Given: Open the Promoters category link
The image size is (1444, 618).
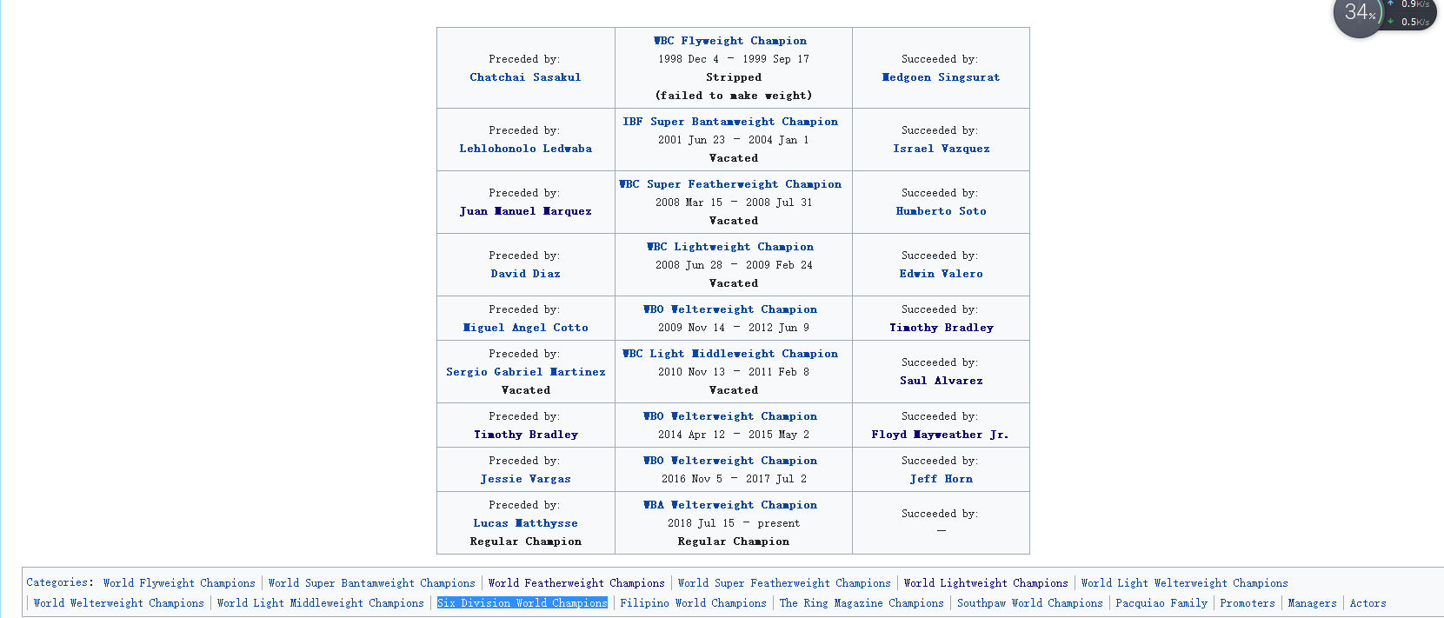Looking at the screenshot, I should pos(1248,603).
